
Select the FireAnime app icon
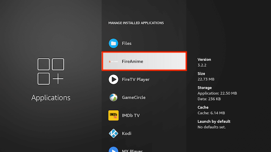[113, 61]
